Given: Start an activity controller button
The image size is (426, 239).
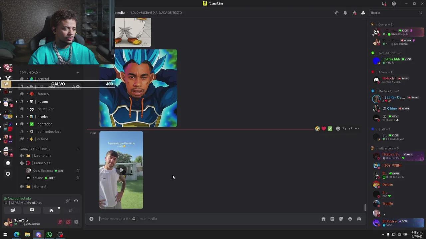Looking at the screenshot, I should tap(51, 210).
